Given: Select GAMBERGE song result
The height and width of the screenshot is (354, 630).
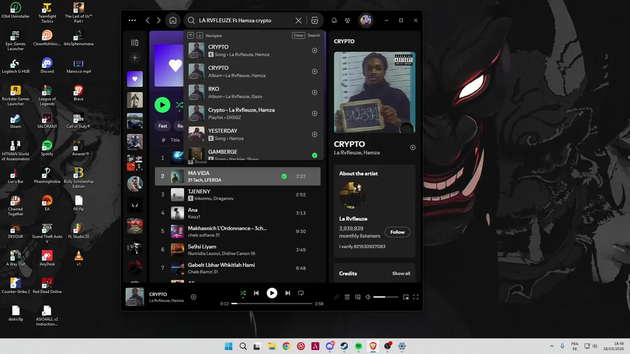Looking at the screenshot, I should [253, 153].
